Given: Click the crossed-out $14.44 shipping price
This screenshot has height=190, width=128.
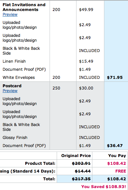Looking at the screenshot, I should coord(83,171).
